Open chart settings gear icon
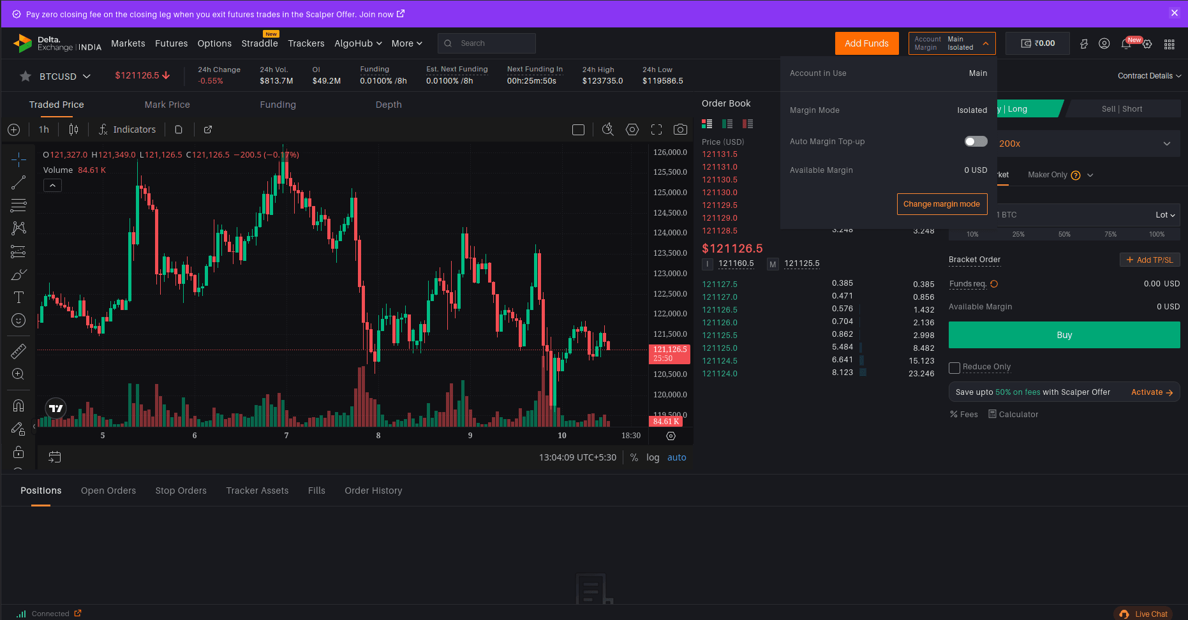 [632, 129]
